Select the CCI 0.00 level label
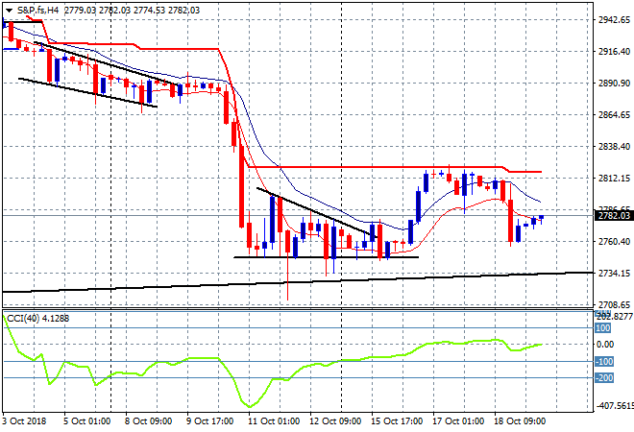The image size is (634, 432). pyautogui.click(x=605, y=345)
